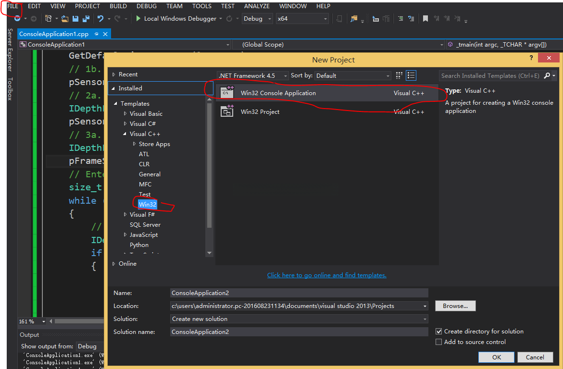Start the Local Windows Debugger
The image size is (563, 369).
coord(176,19)
